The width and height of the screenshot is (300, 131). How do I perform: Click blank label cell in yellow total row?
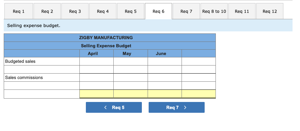(x=42, y=94)
